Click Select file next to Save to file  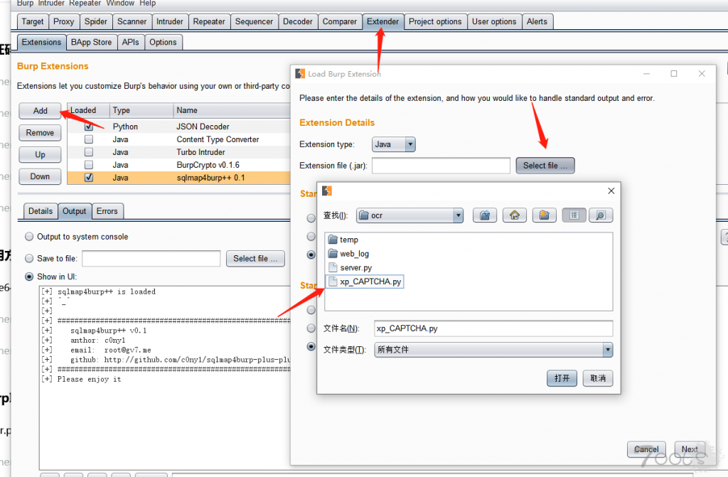point(255,259)
